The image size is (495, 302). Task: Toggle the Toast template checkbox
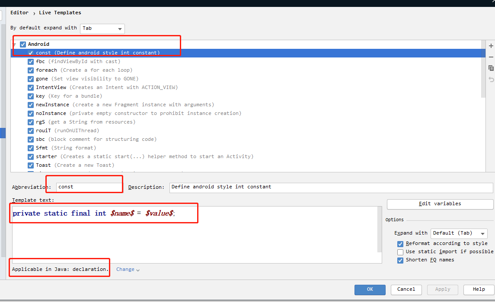click(x=31, y=165)
